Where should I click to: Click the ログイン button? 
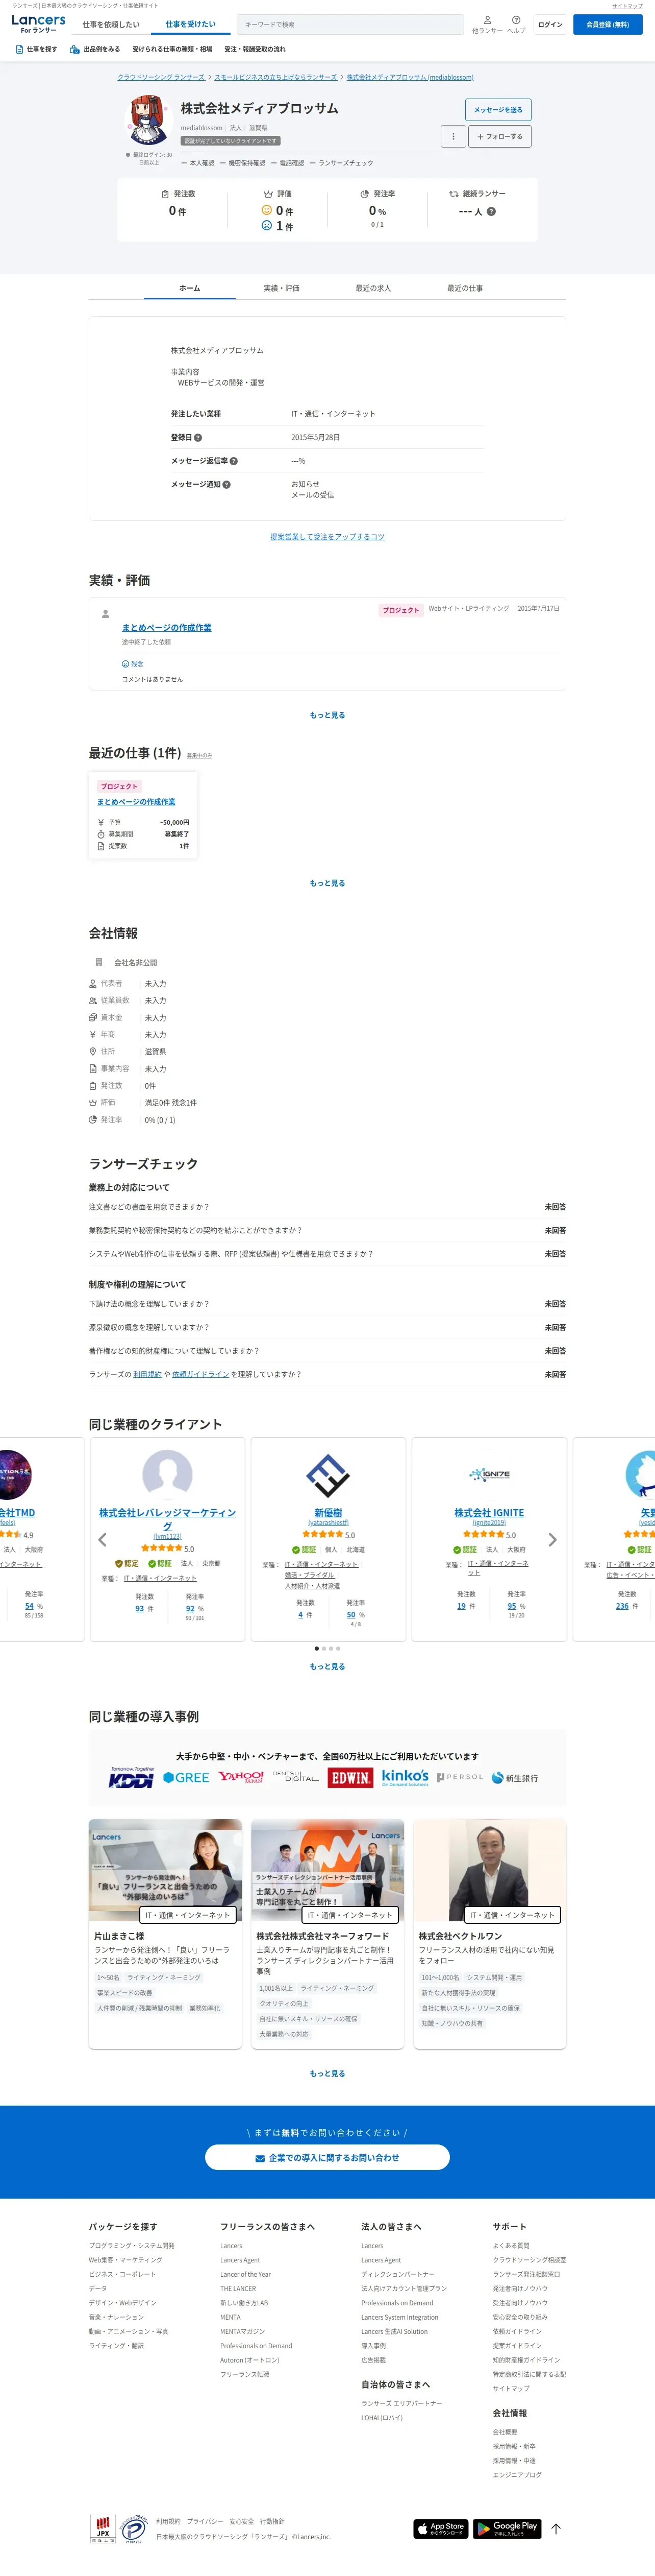coord(550,24)
